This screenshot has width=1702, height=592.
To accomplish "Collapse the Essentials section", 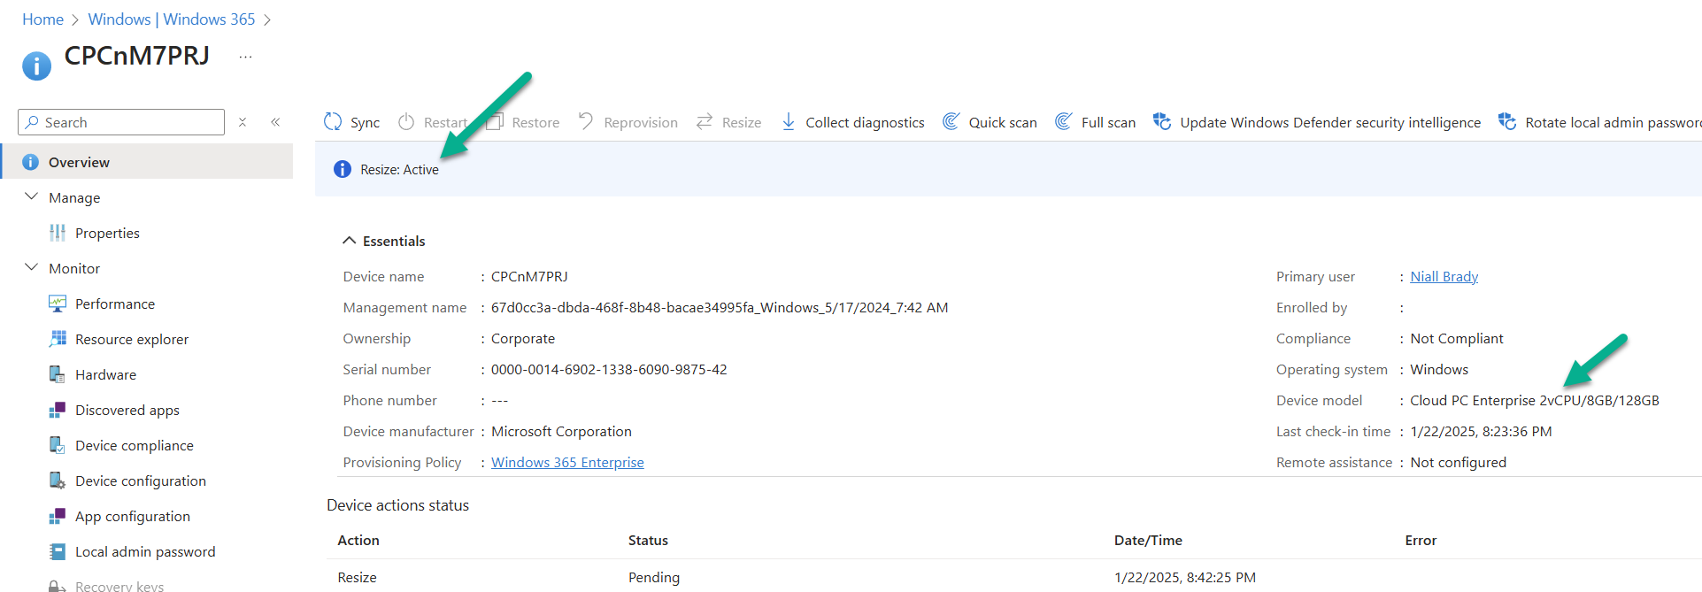I will coord(350,241).
